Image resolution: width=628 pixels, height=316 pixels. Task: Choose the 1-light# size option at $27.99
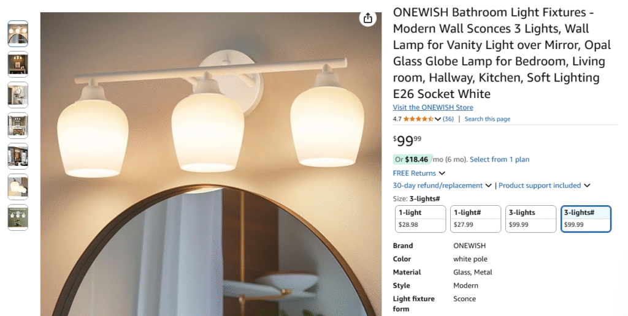pos(475,219)
